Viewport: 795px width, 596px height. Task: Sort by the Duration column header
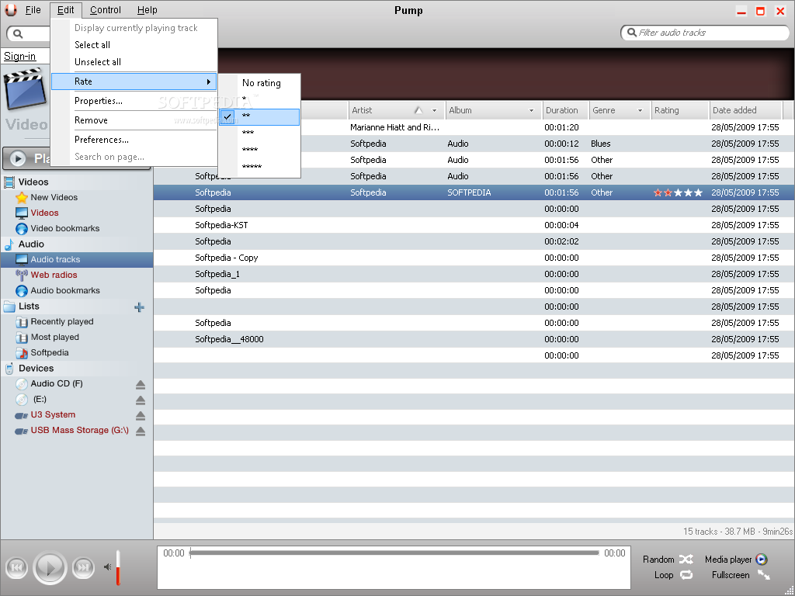point(565,110)
